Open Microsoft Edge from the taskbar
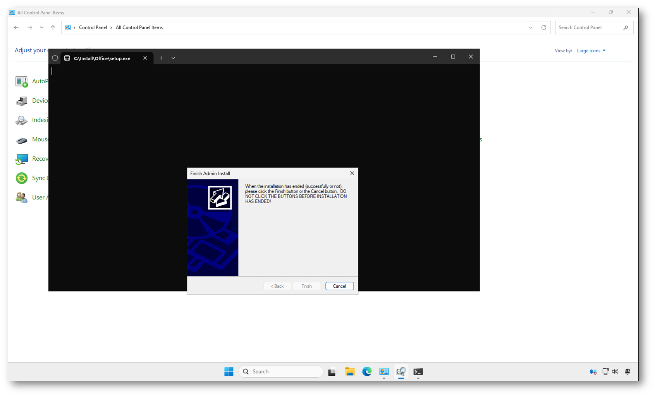 (367, 371)
